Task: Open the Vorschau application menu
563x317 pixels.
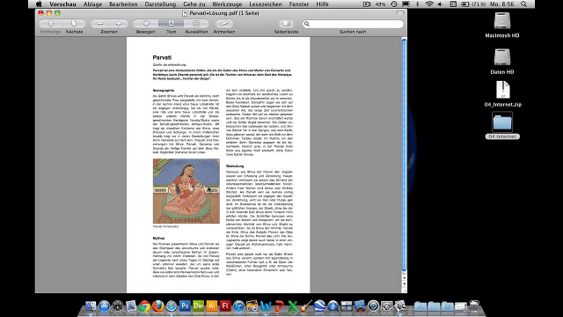Action: coord(62,4)
